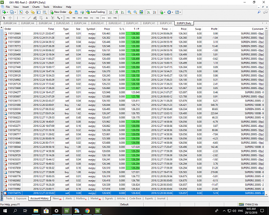Screen dimensions: 269x215
Task: Toggle the Navigator star-folder icon
Action: [x=33, y=12]
